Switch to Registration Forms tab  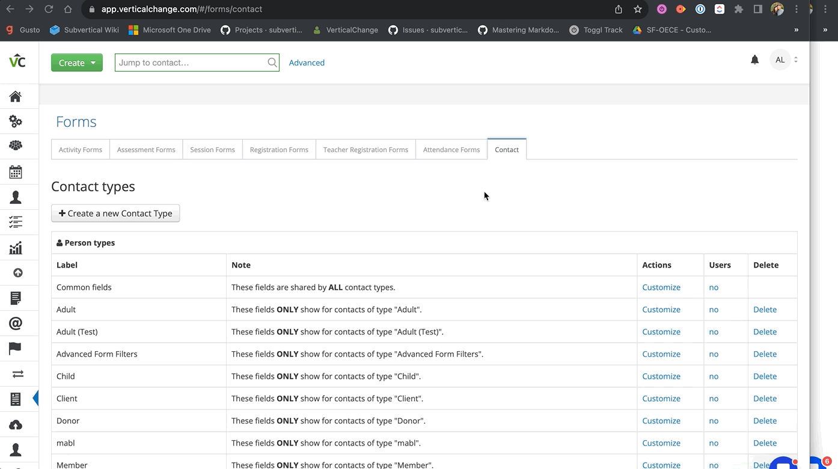(279, 150)
